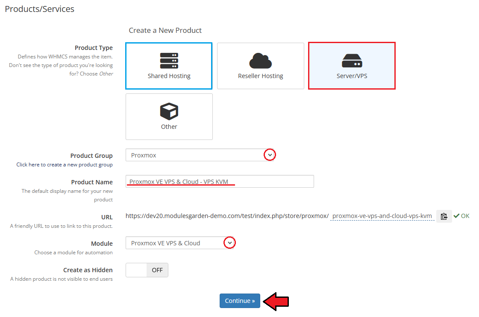The width and height of the screenshot is (479, 317).
Task: Edit the Product Name field
Action: (x=220, y=181)
